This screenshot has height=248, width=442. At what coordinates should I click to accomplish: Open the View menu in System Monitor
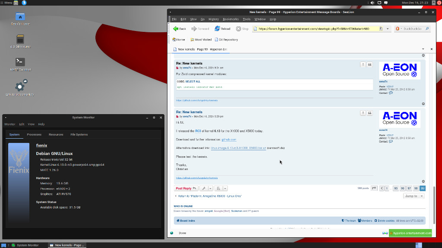(x=31, y=124)
